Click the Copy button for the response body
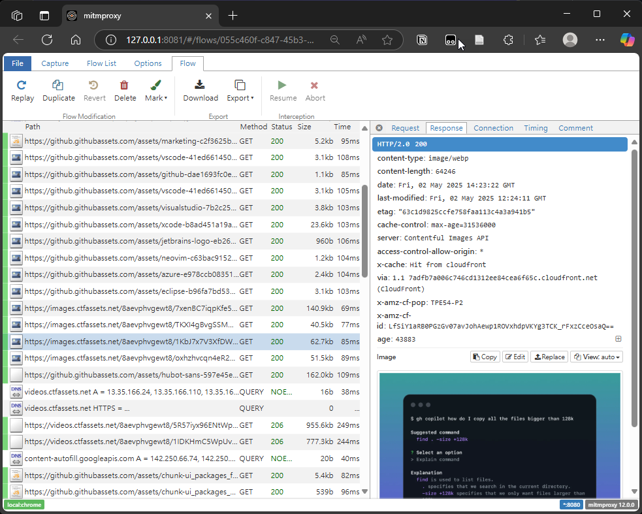642x514 pixels. [x=485, y=357]
